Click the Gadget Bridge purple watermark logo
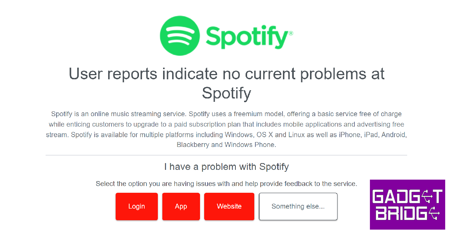 pyautogui.click(x=407, y=204)
